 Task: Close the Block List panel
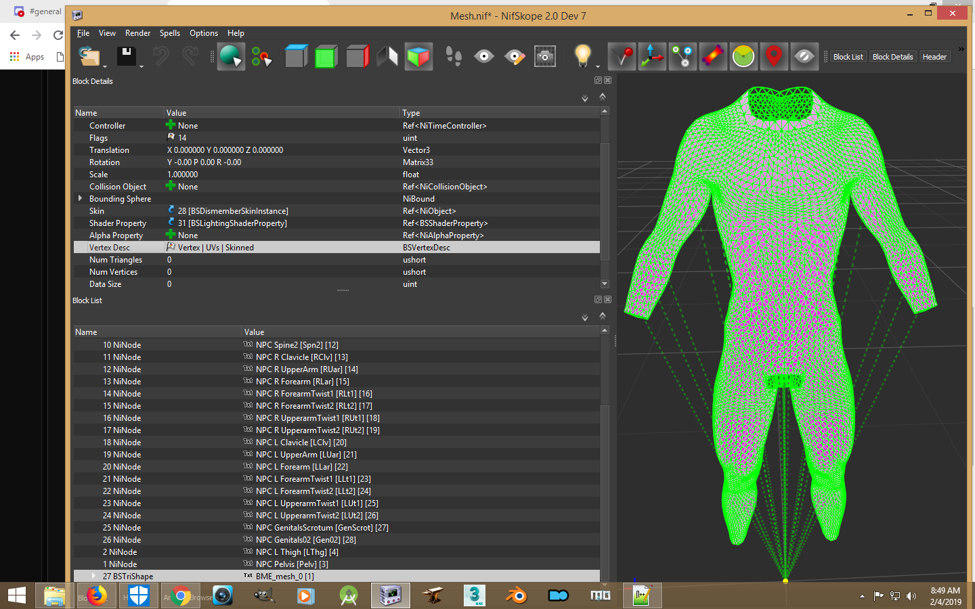point(607,299)
